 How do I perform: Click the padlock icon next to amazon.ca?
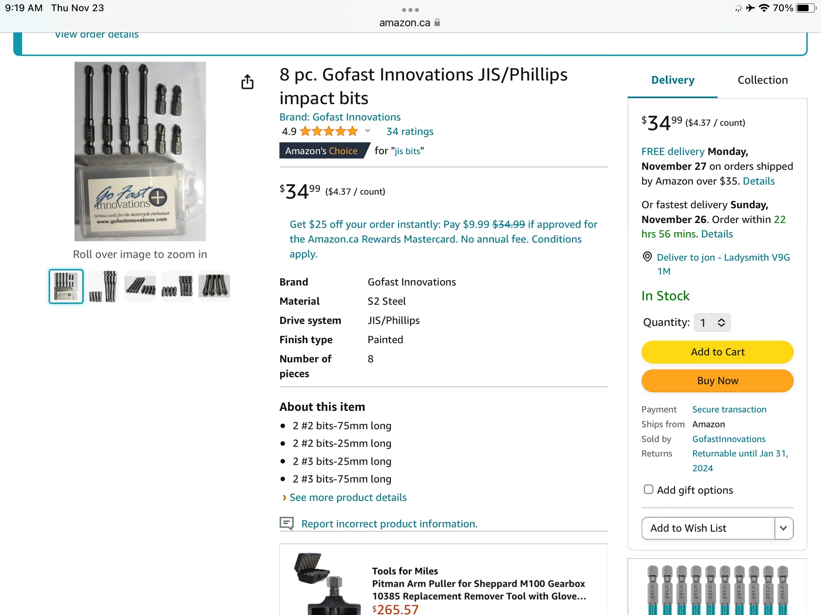point(437,23)
